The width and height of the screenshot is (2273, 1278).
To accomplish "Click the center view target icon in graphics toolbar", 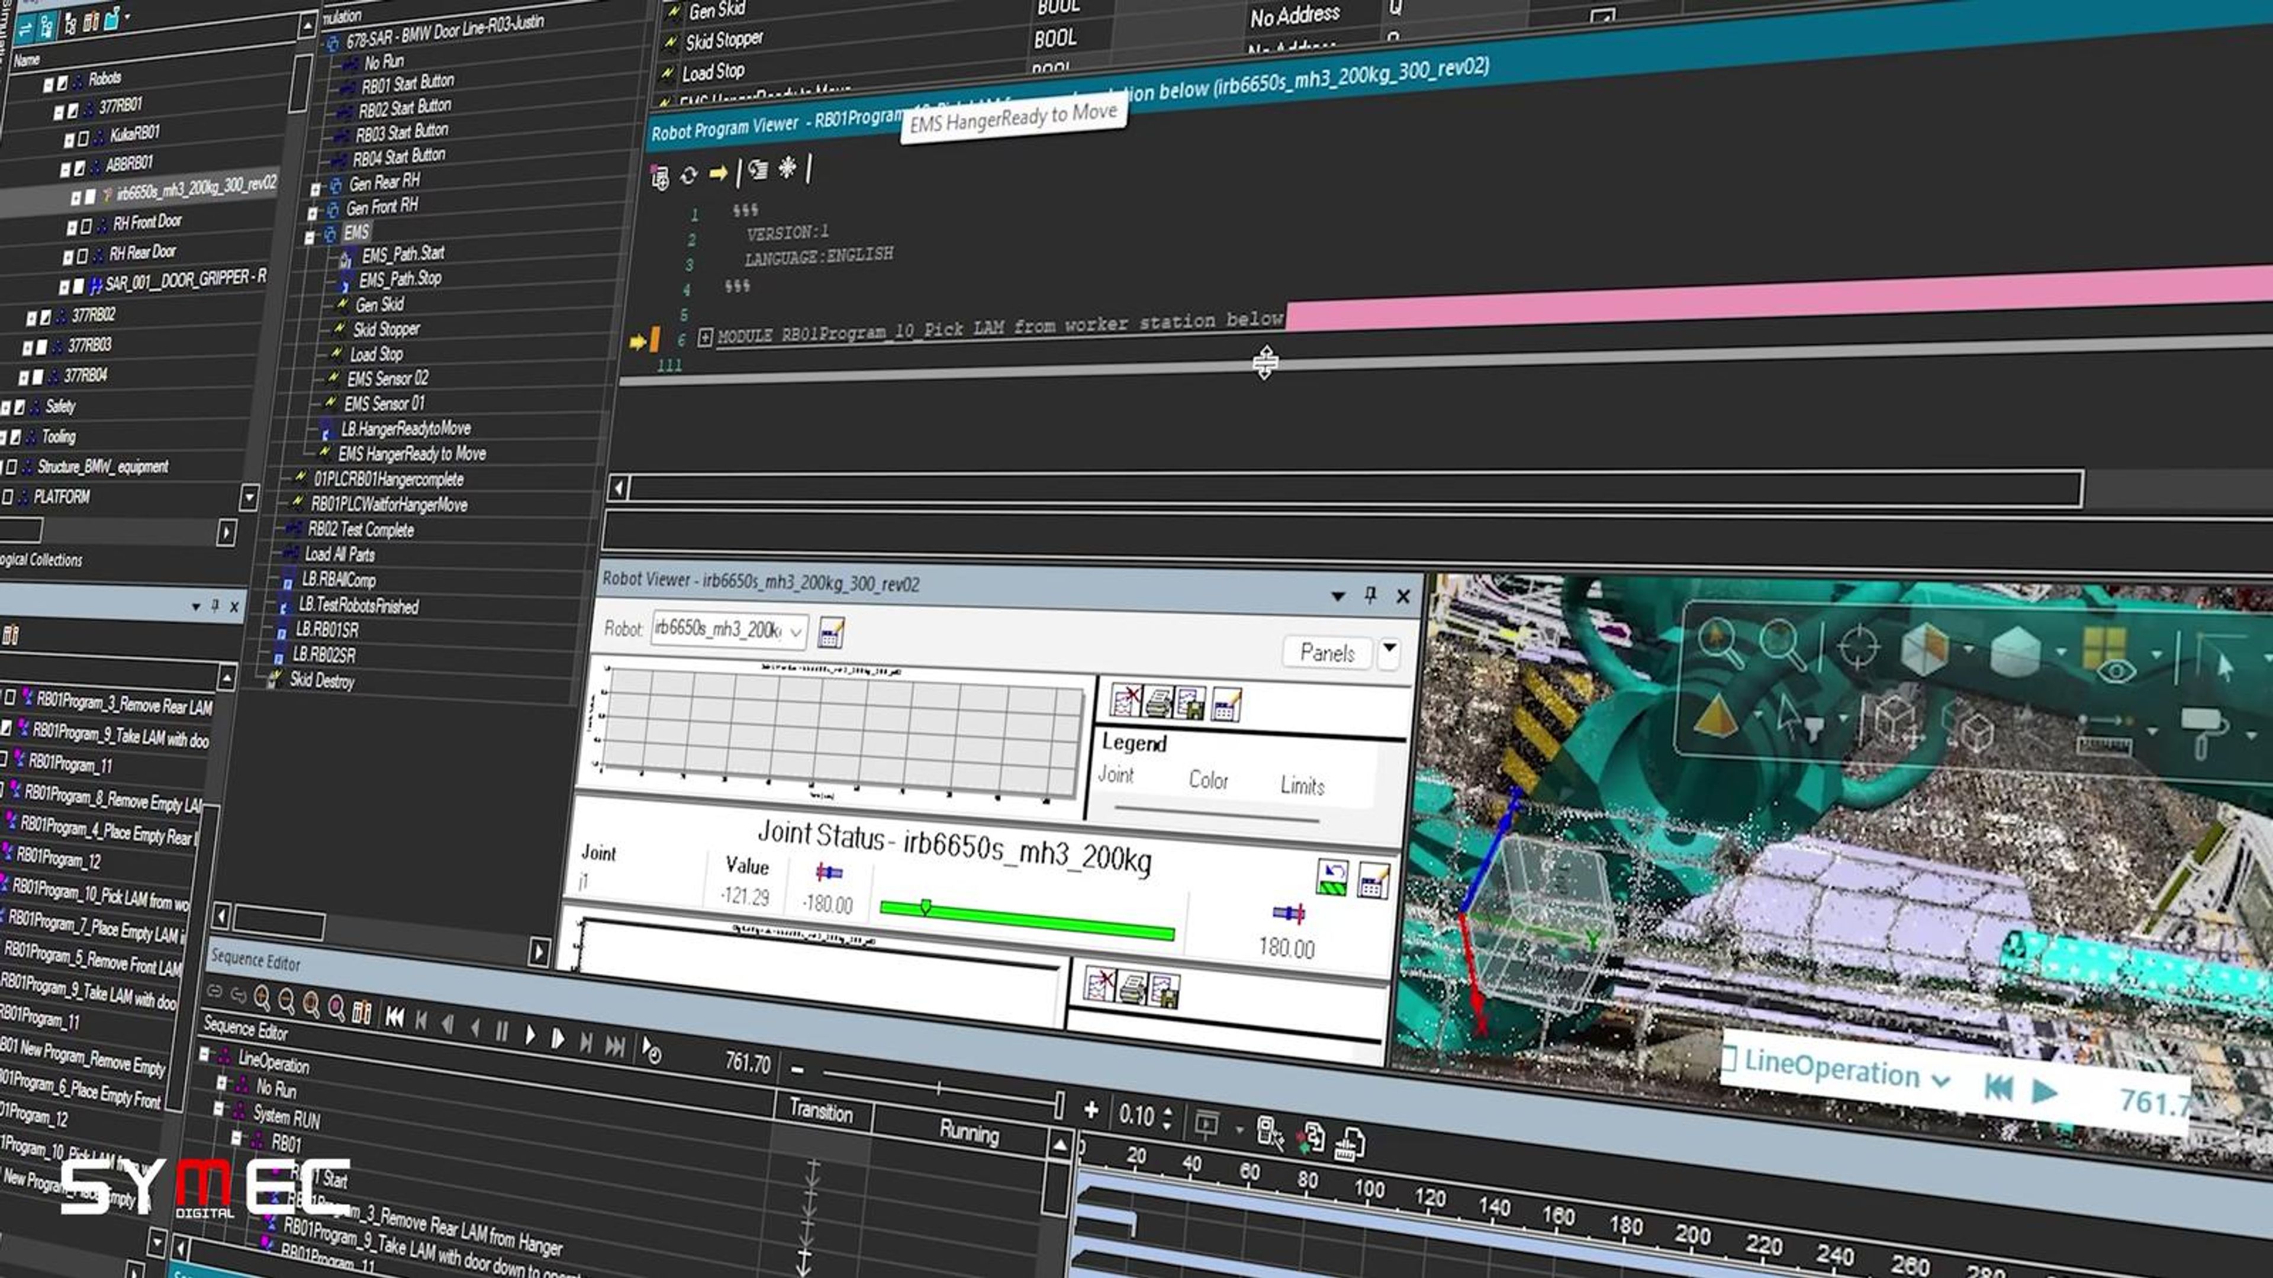I will pyautogui.click(x=1858, y=647).
